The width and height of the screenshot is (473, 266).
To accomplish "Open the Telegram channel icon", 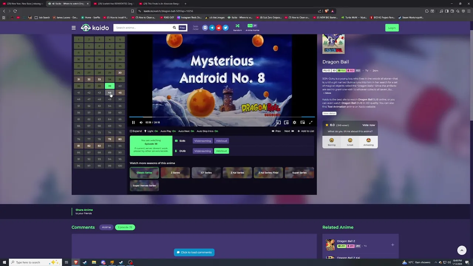I will point(212,28).
